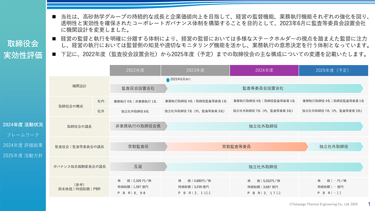
Task: Click the 機関設計 row label
Action: [x=80, y=86]
